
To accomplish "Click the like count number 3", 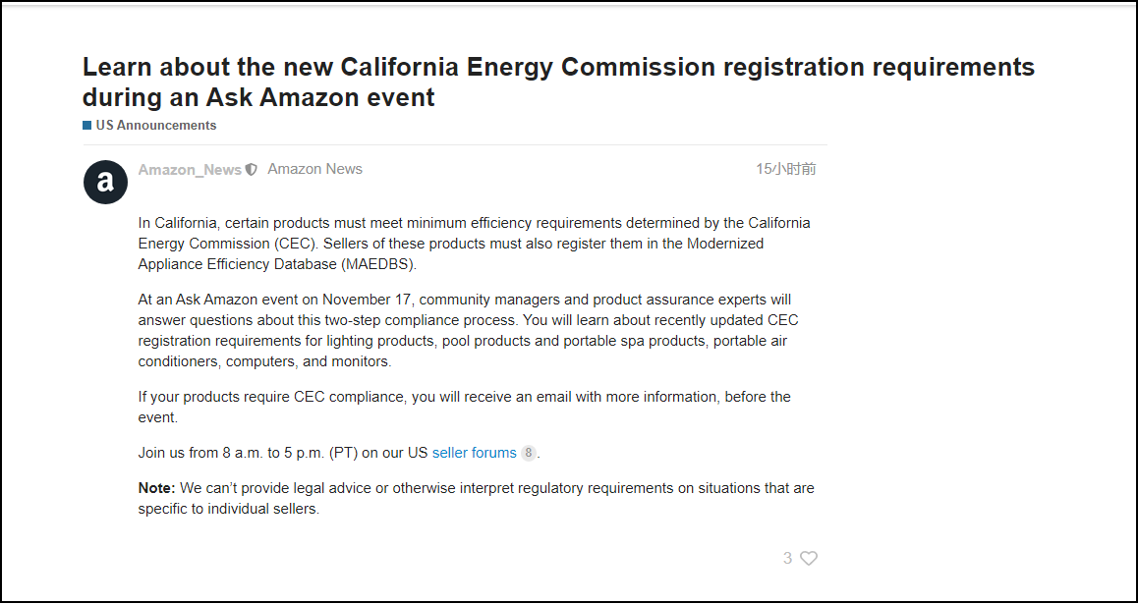I will coord(787,558).
